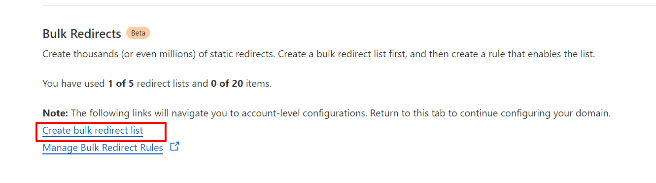Screen dimensions: 656x183
Task: Click the phrase "continue configuring your domain"
Action: tap(543, 113)
